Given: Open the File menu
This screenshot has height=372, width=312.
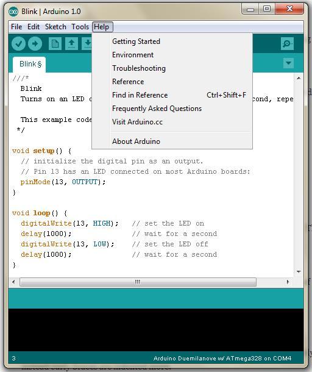Looking at the screenshot, I should click(16, 27).
